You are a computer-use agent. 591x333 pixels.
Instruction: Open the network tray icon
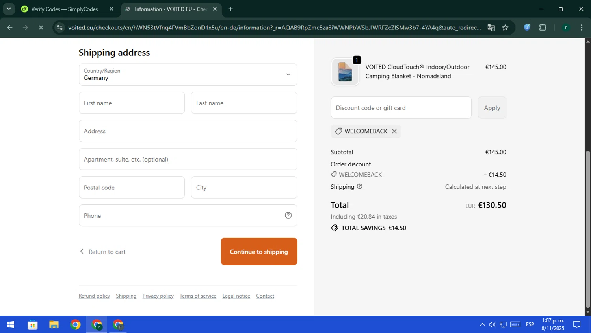(503, 325)
